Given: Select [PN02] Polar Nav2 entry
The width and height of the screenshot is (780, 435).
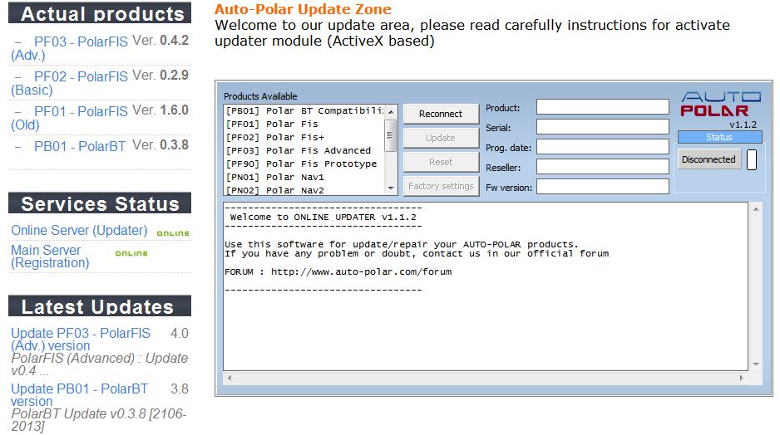Looking at the screenshot, I should point(304,190).
